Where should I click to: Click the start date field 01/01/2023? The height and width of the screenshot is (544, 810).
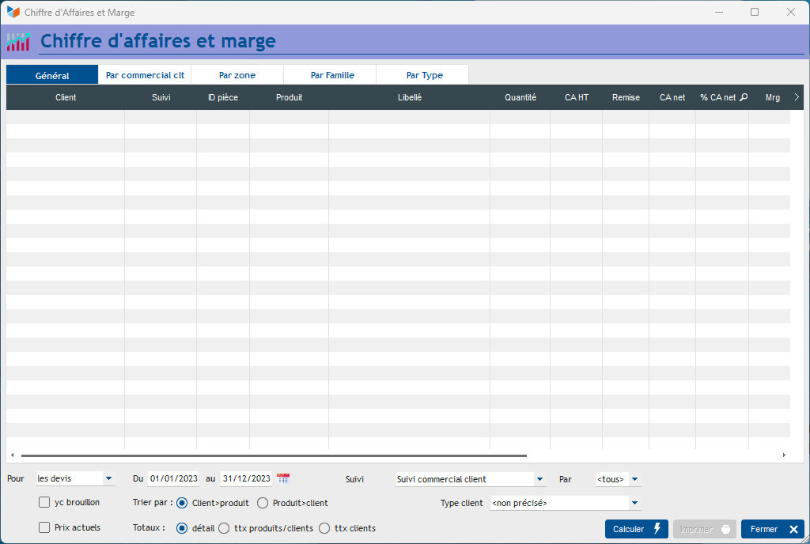[174, 479]
